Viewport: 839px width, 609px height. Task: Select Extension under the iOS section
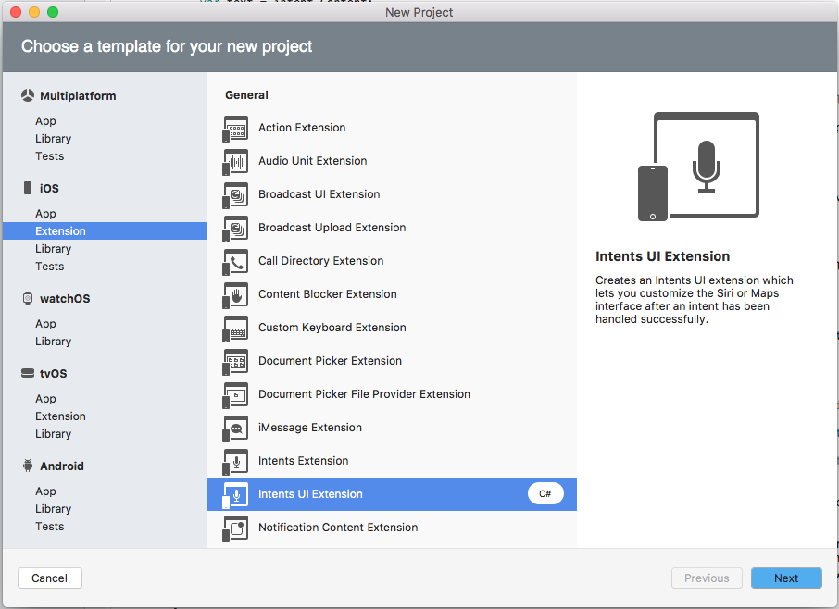point(60,230)
